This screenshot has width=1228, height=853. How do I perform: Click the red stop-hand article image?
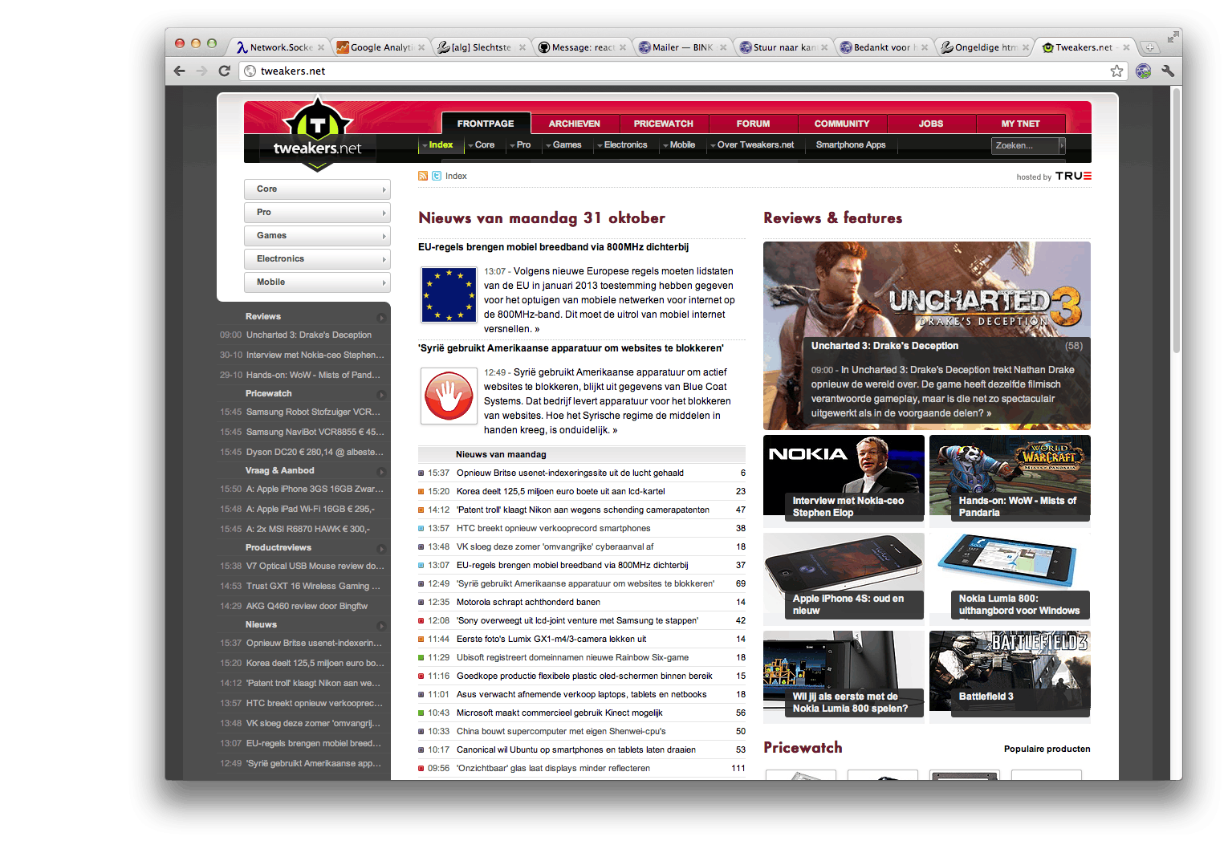449,396
